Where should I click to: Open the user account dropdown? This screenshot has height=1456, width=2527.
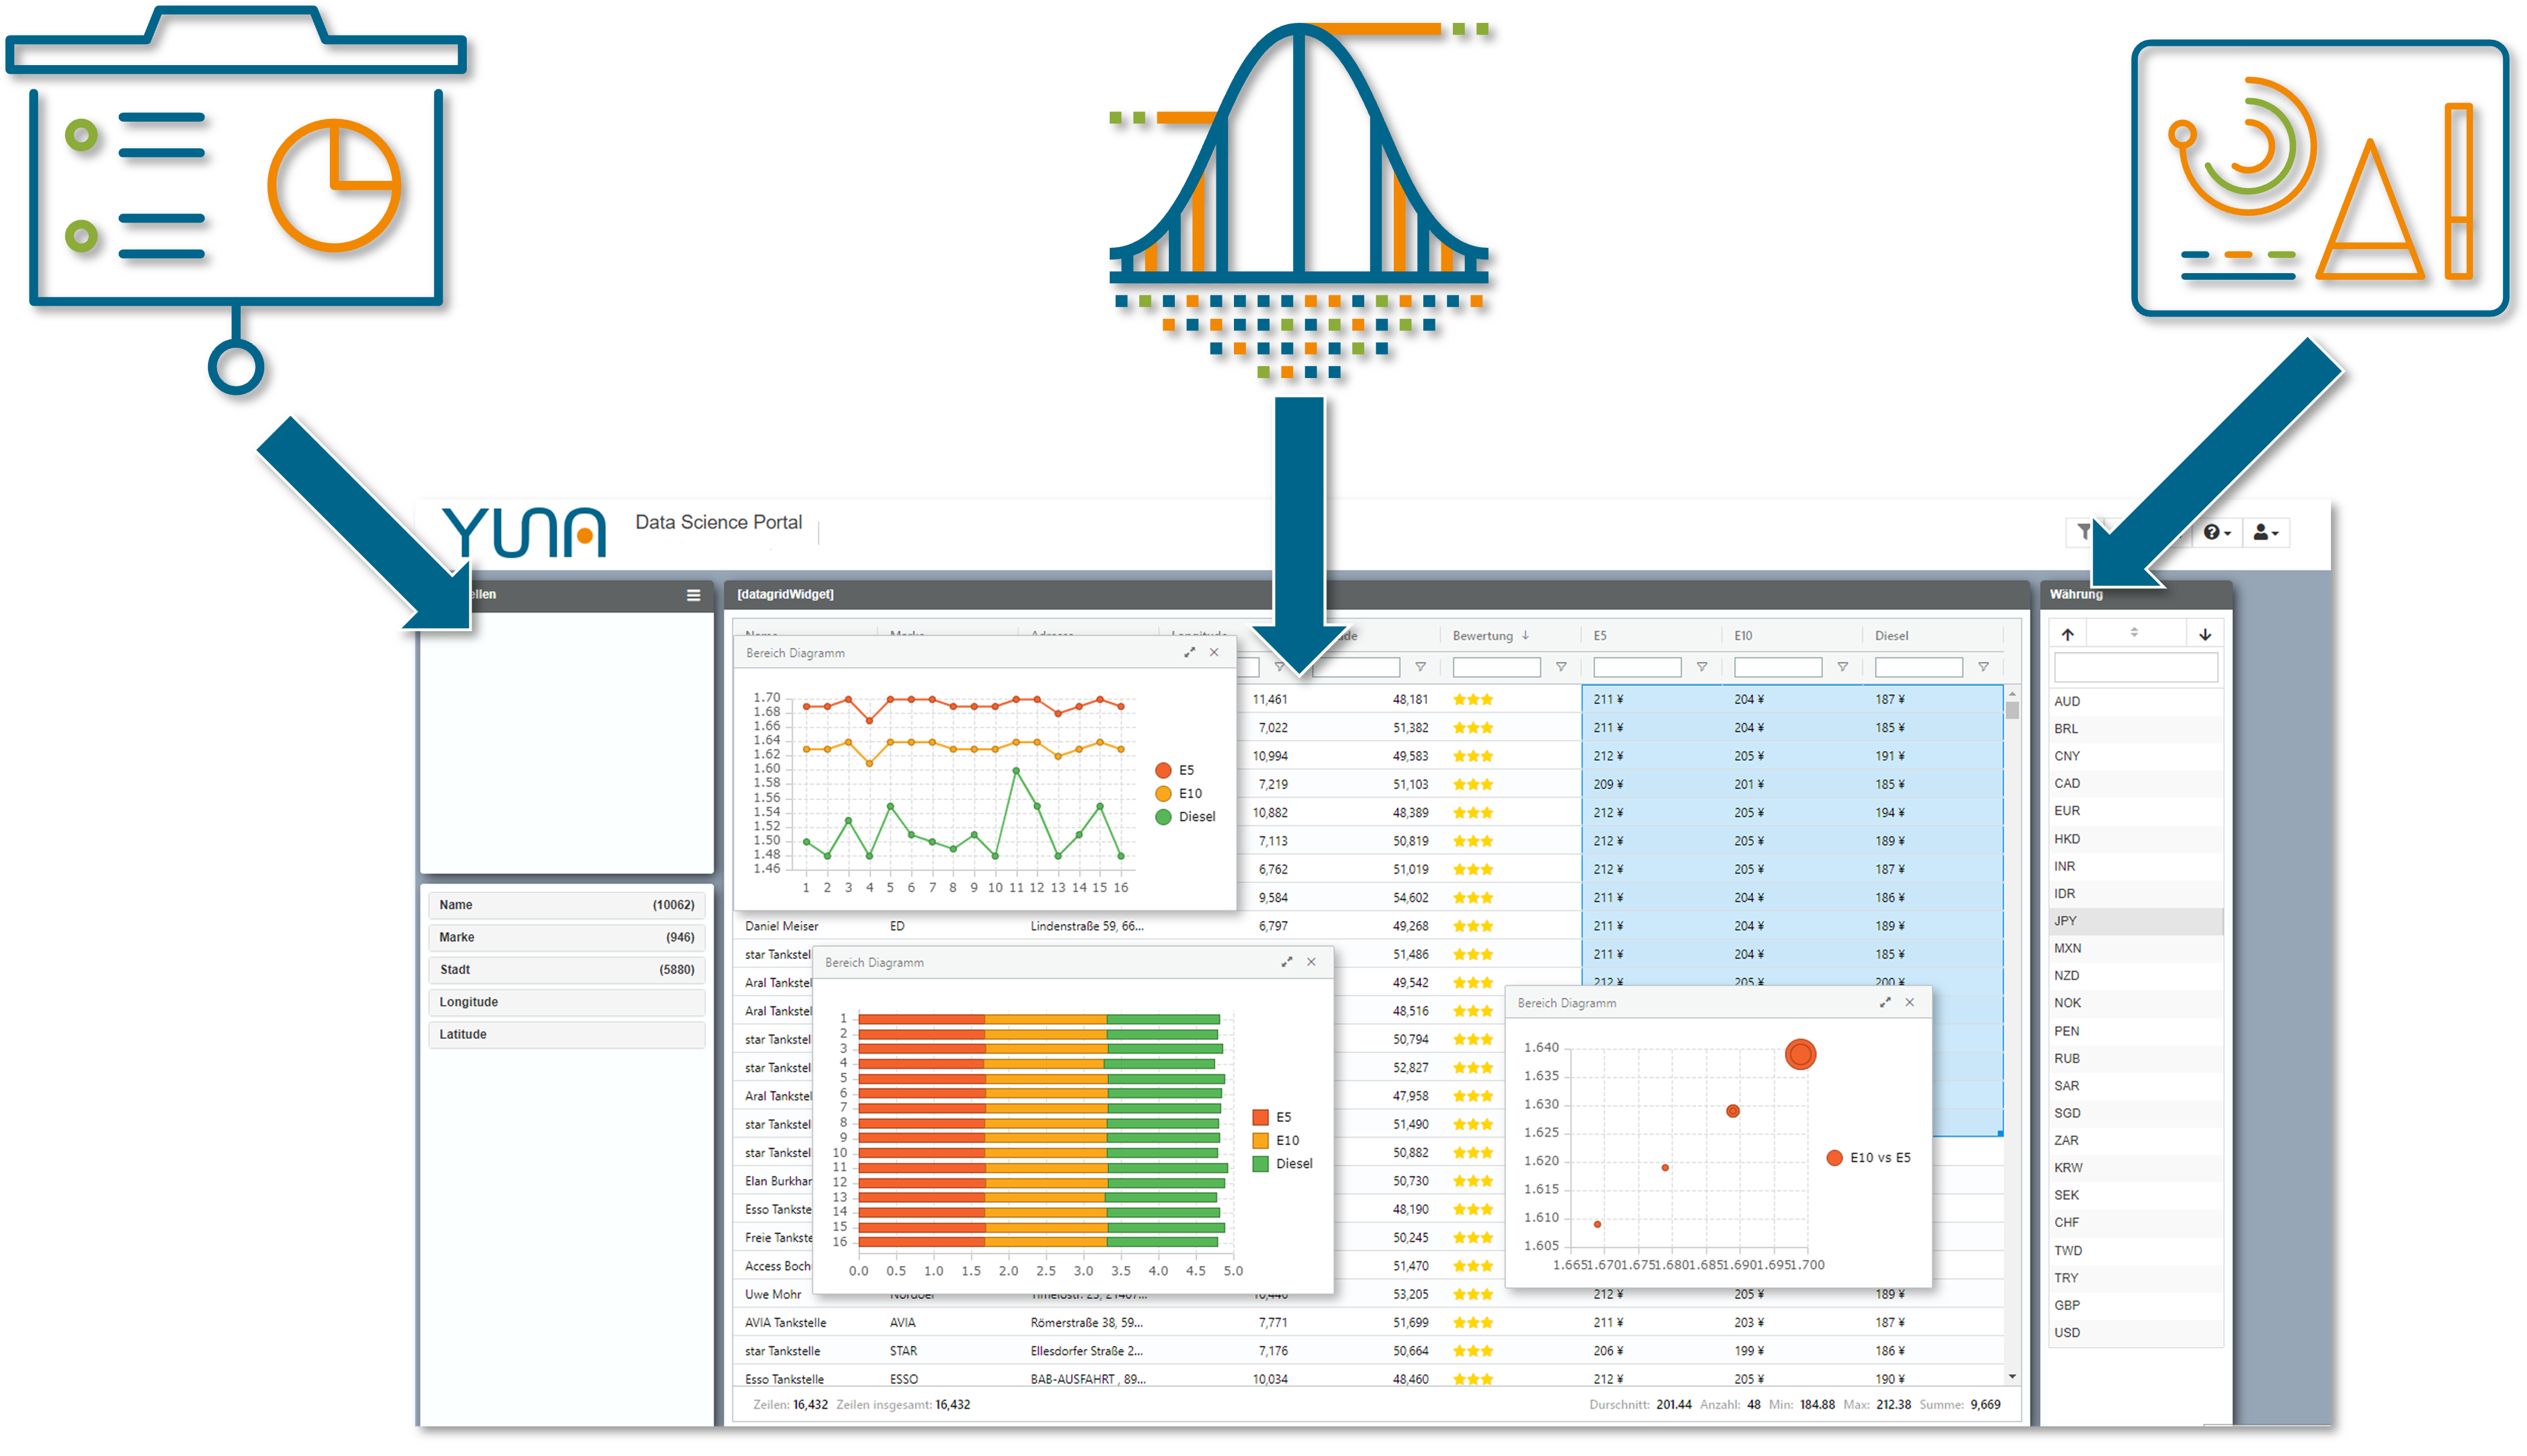pyautogui.click(x=2265, y=533)
